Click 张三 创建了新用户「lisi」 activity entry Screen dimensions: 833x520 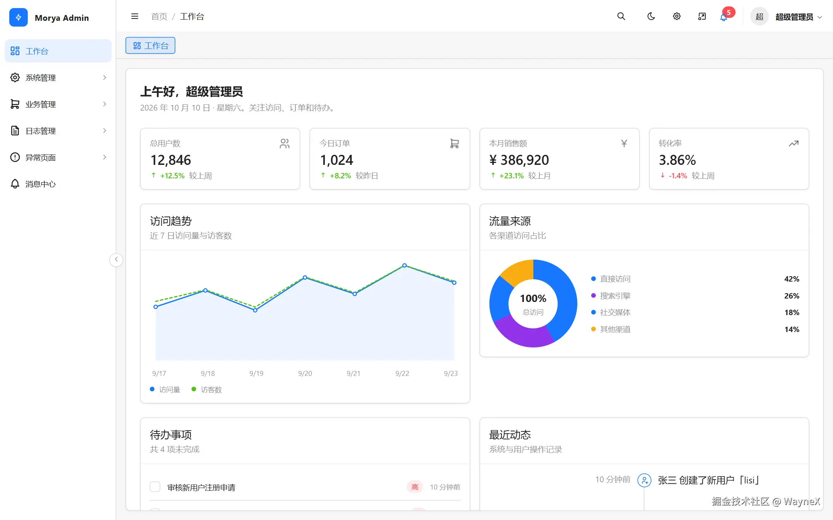click(x=709, y=480)
